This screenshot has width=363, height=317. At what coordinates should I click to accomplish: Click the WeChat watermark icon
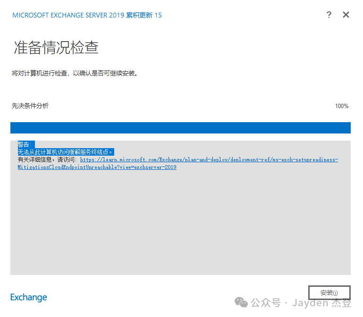coord(242,302)
